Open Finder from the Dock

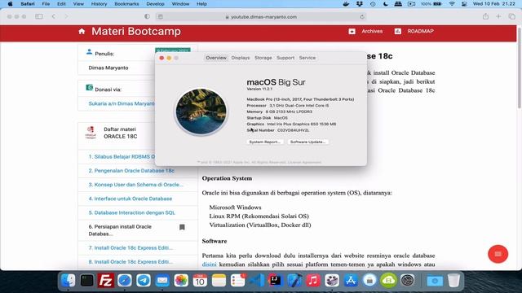69,281
